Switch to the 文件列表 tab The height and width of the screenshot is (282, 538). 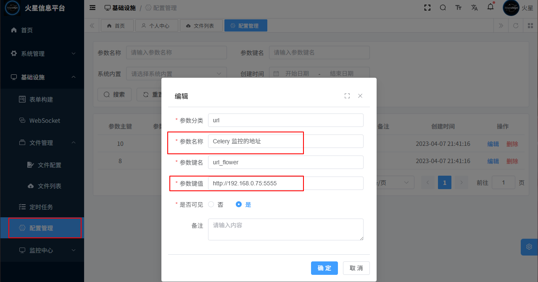pos(200,26)
